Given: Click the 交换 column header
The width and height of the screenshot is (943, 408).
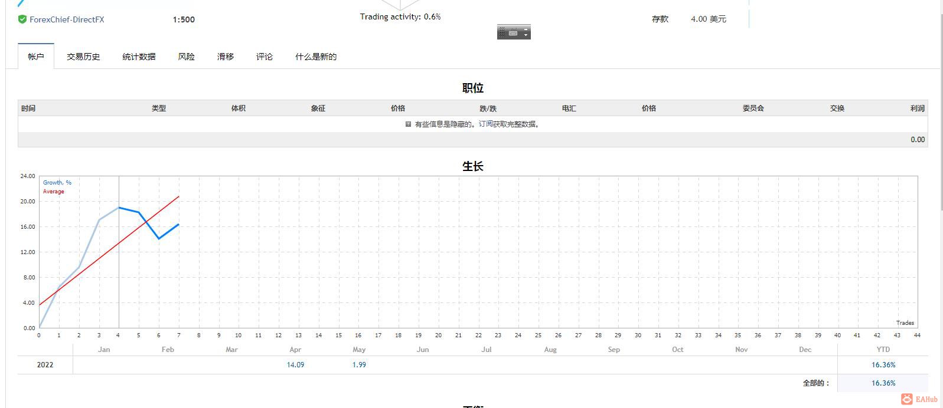Looking at the screenshot, I should [837, 108].
